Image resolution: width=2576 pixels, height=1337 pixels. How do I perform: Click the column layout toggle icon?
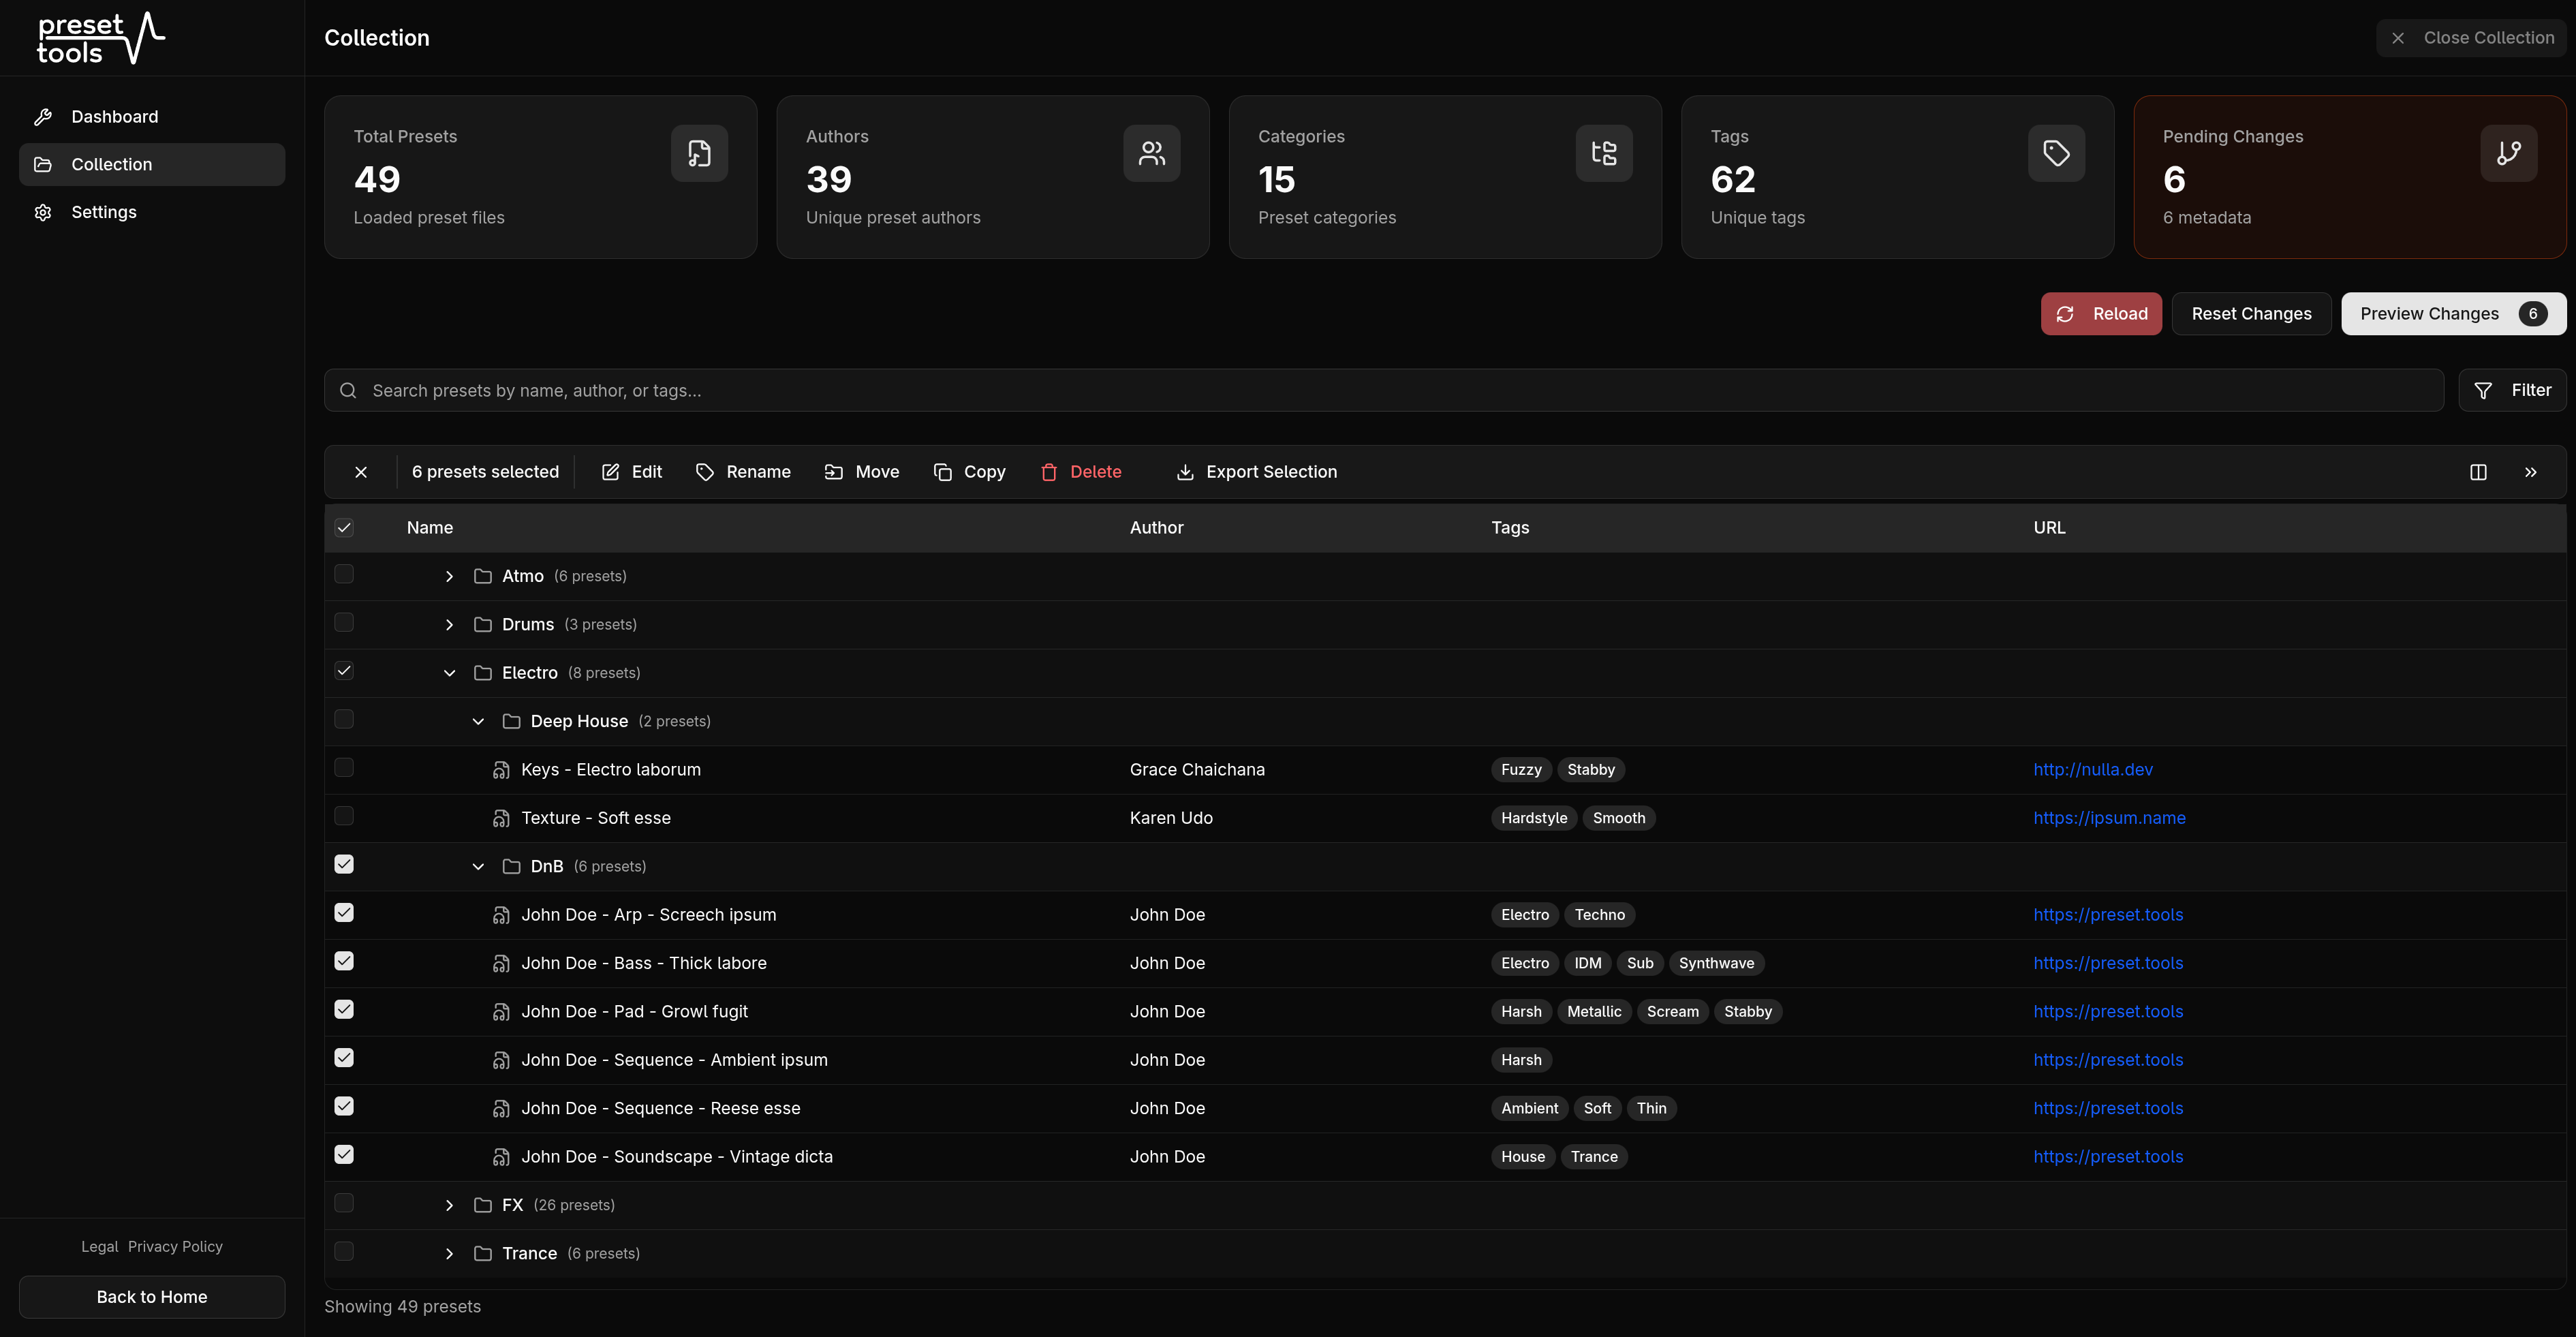click(x=2478, y=472)
